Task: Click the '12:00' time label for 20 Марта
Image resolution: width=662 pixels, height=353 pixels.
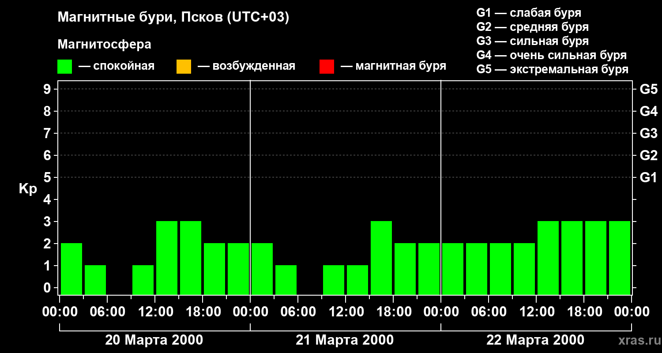Action: 155,312
